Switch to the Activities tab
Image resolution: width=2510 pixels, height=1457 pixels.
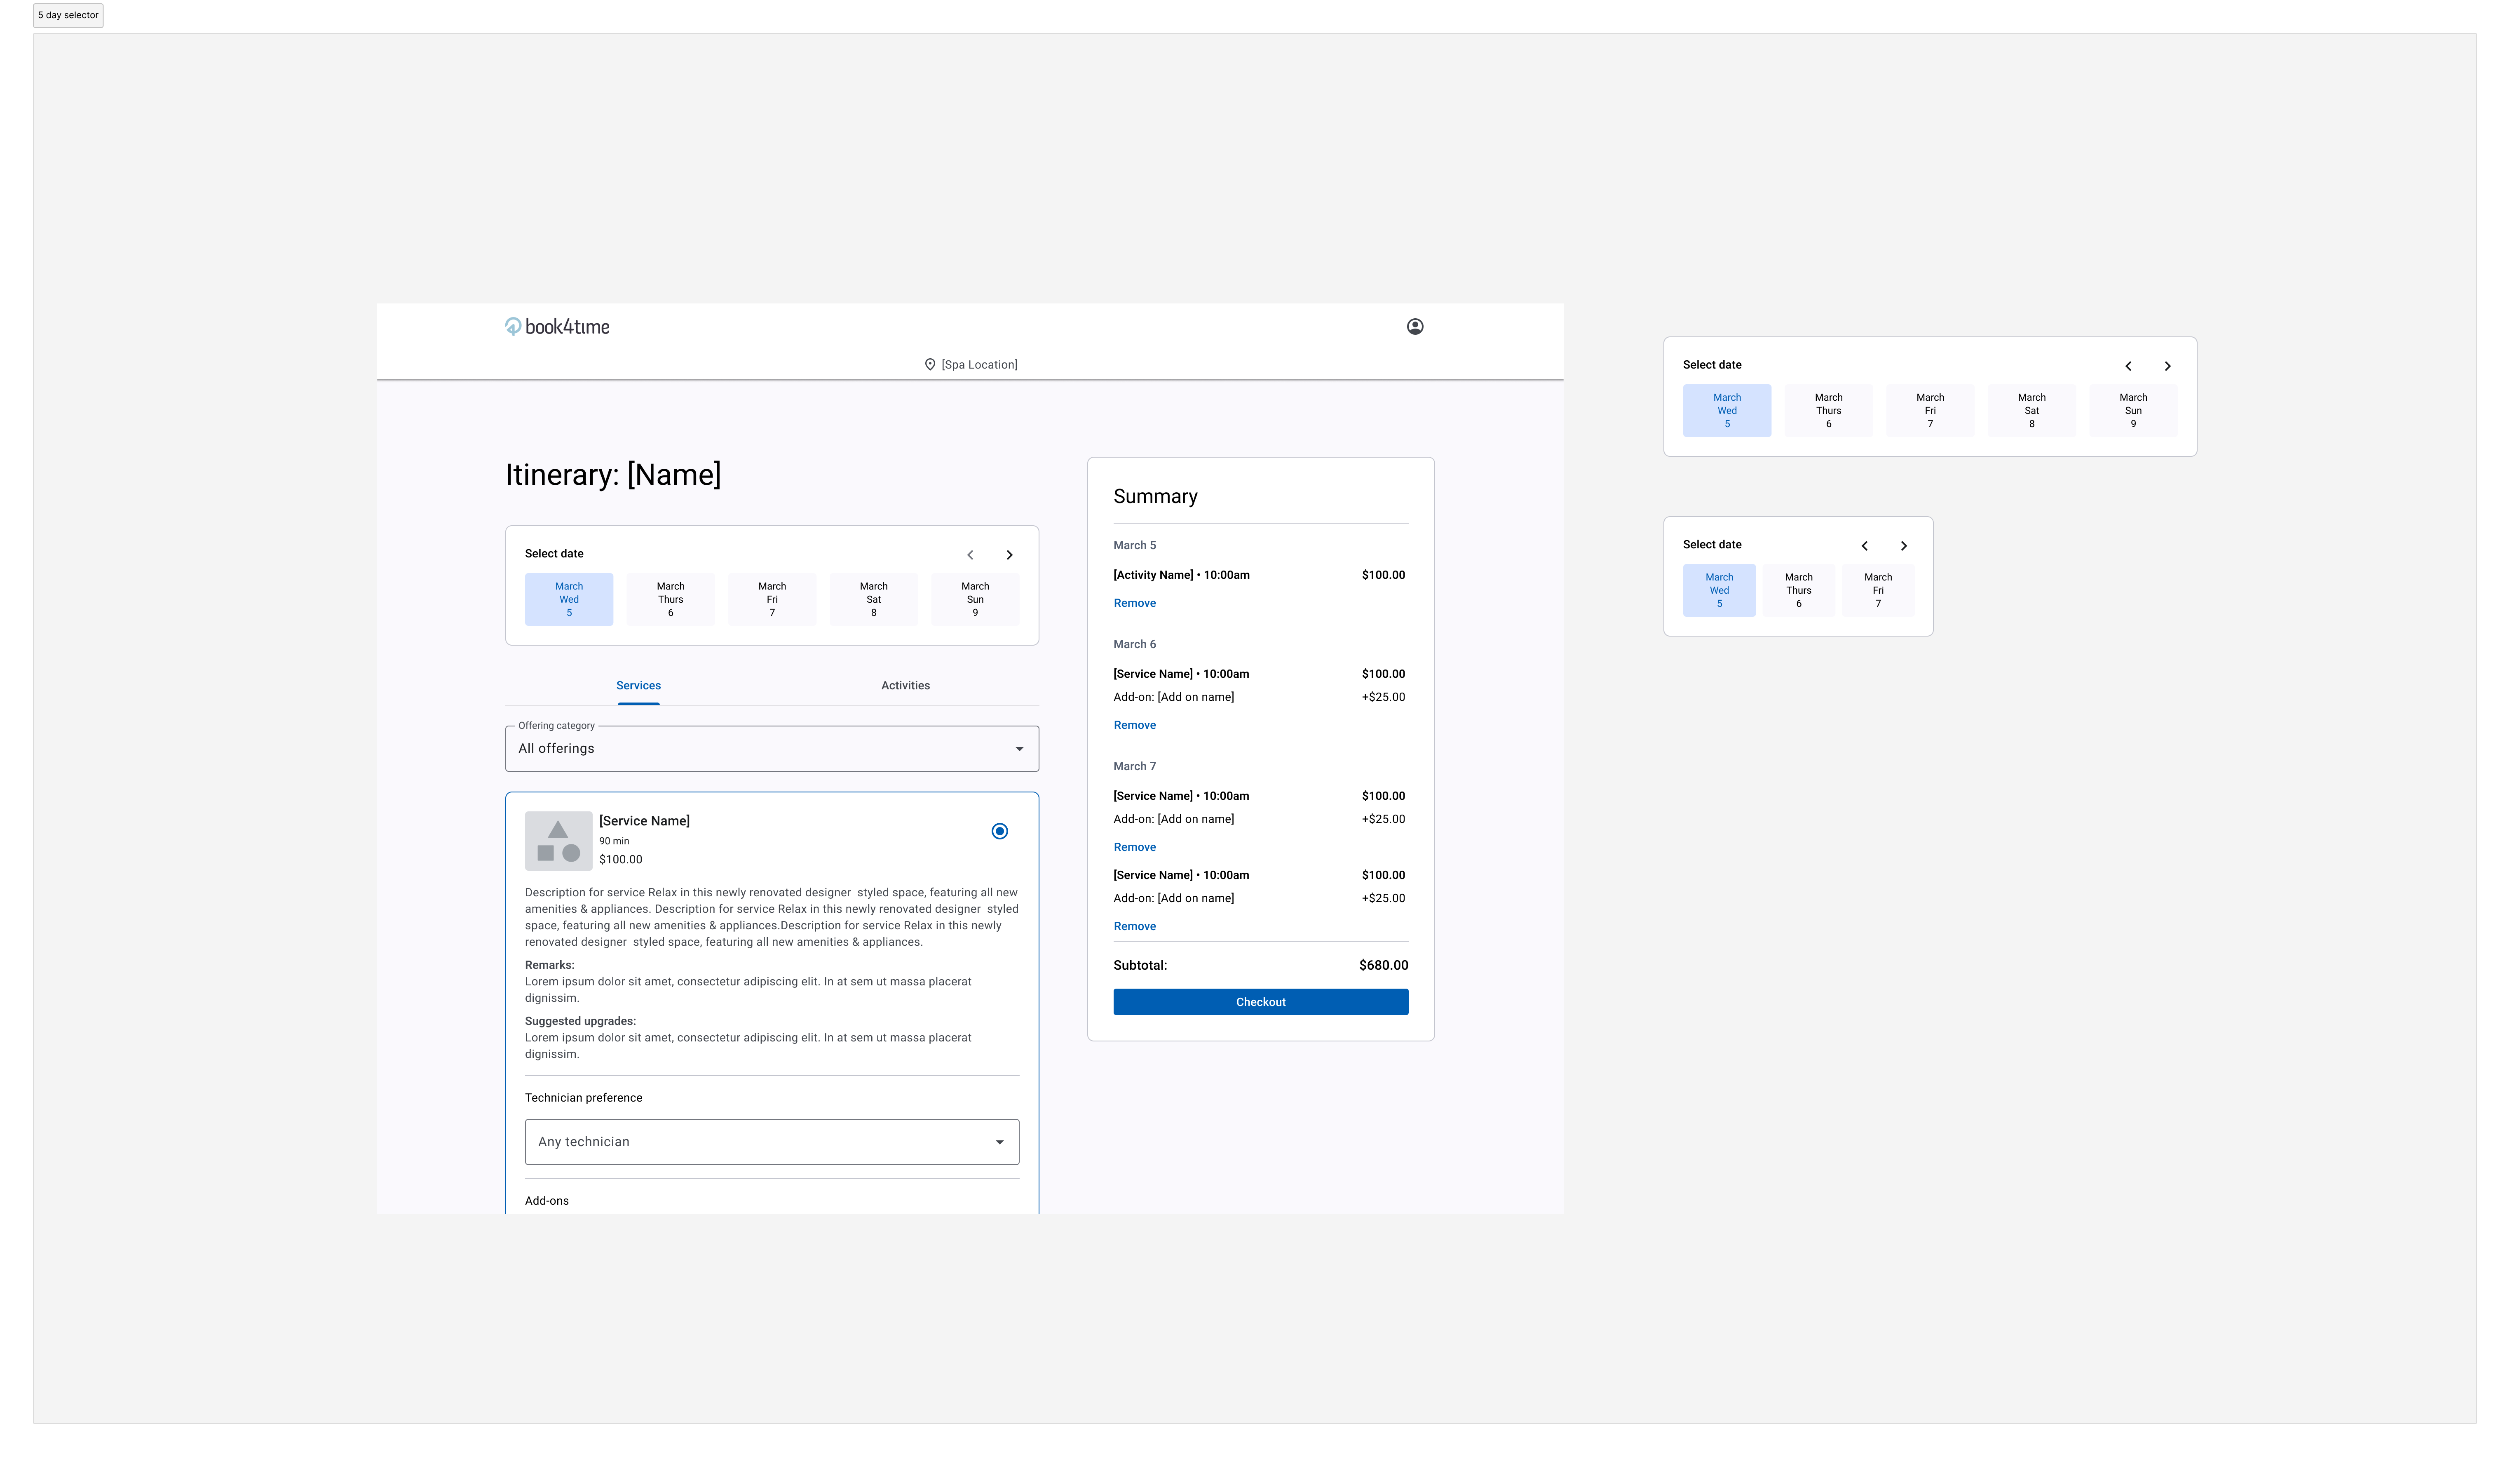(x=905, y=686)
